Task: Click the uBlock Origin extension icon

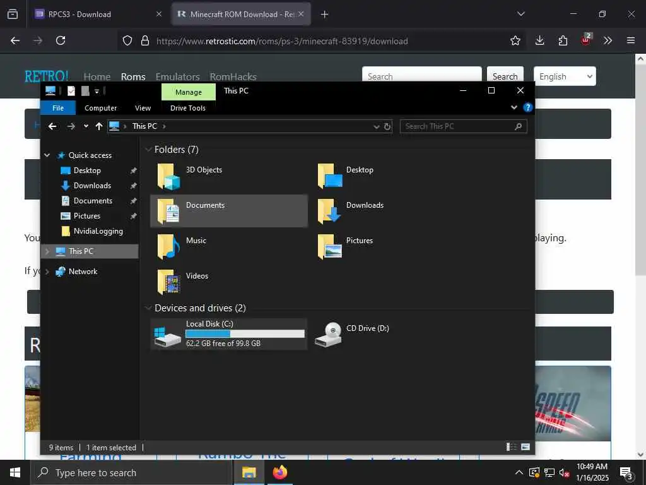Action: (x=585, y=40)
